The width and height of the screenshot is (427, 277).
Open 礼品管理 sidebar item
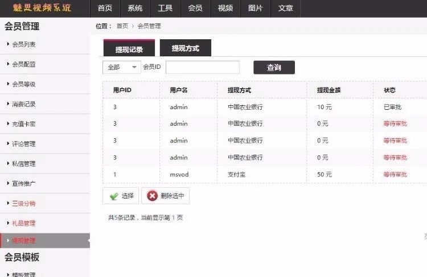(x=24, y=223)
